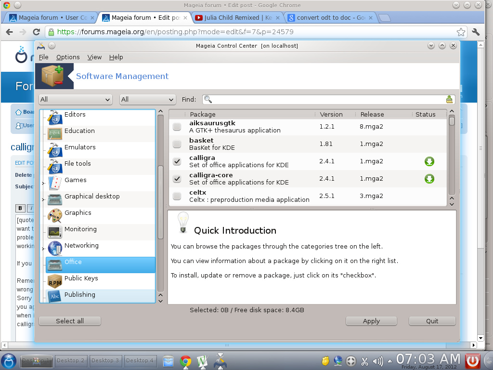Switch to Desktop 2 in the pager
Screen dimensions: 493x370
(x=70, y=360)
